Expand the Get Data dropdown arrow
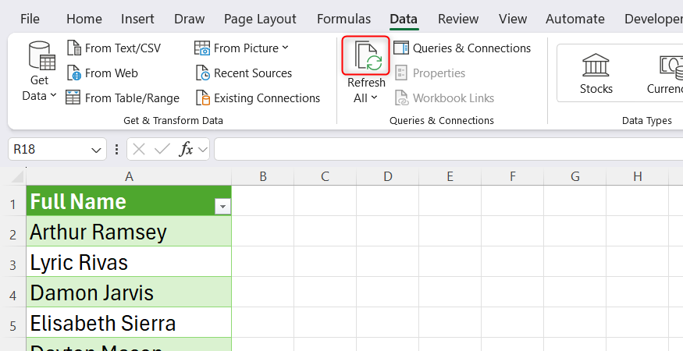This screenshot has height=351, width=683. tap(53, 95)
